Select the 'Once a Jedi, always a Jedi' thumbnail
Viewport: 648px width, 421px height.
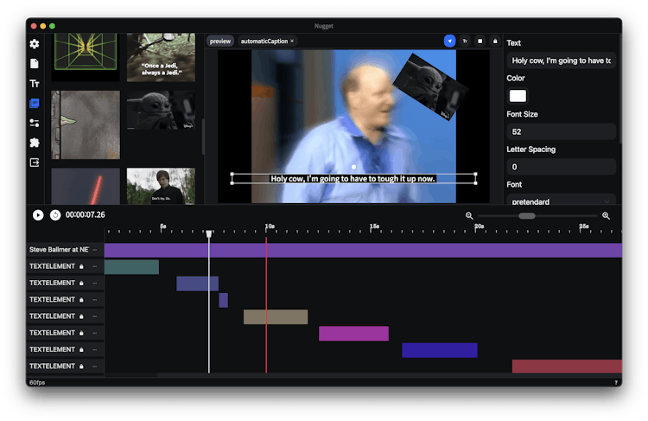click(x=162, y=57)
